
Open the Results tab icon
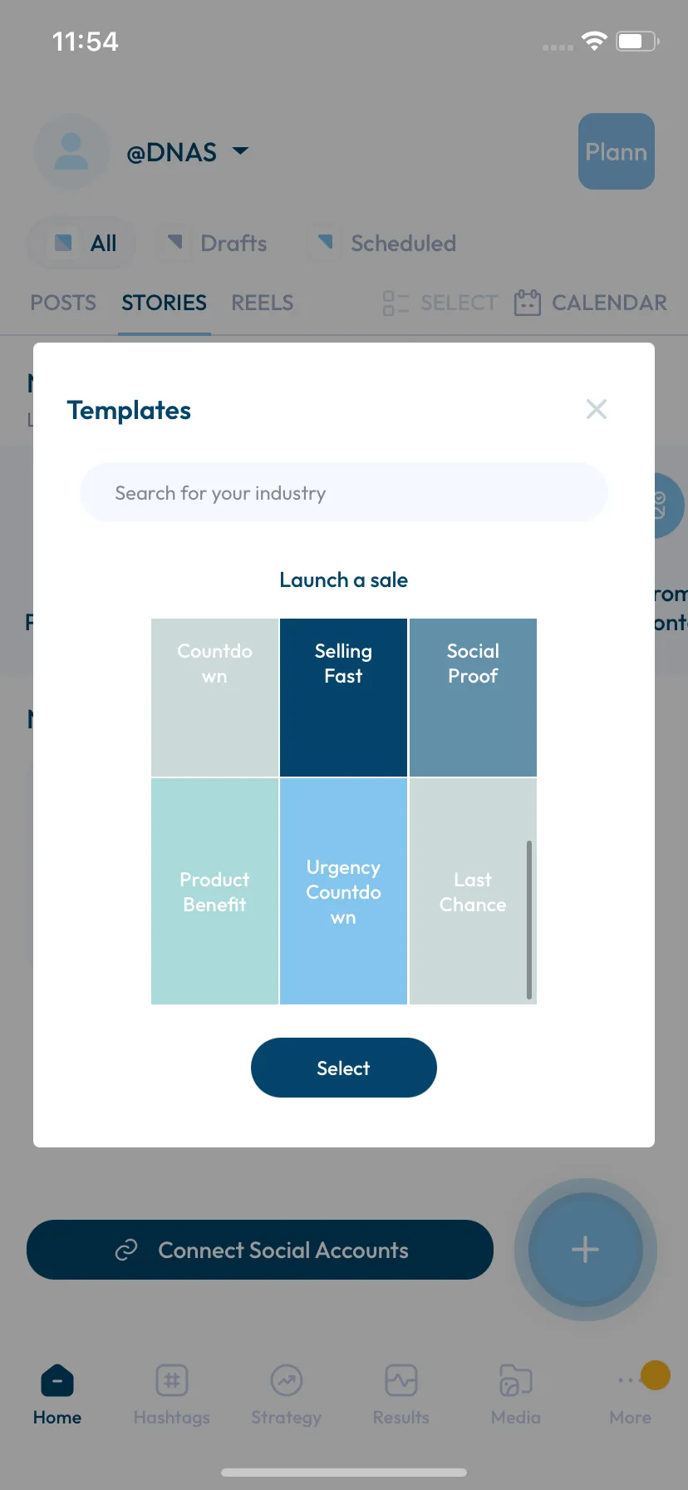[401, 1381]
